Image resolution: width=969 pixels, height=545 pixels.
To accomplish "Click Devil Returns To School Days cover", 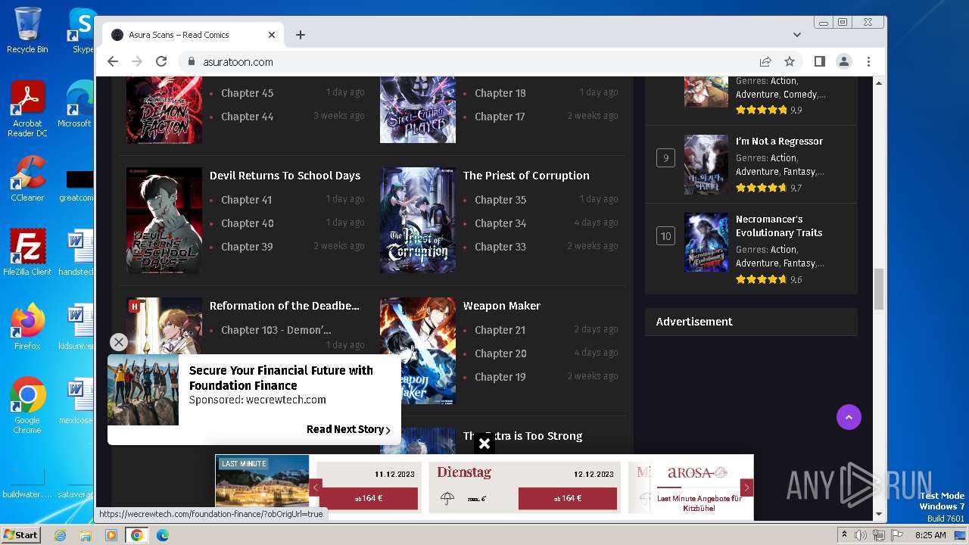I will pos(164,220).
